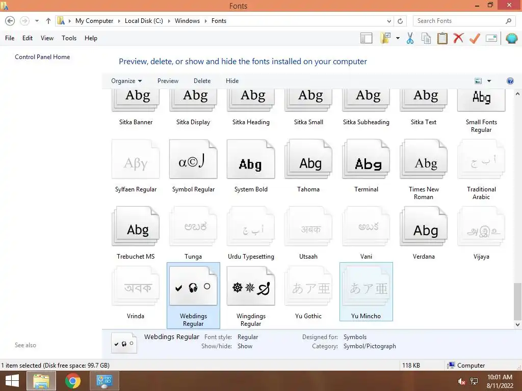The width and height of the screenshot is (522, 391).
Task: Open the Edit menu
Action: 28,38
